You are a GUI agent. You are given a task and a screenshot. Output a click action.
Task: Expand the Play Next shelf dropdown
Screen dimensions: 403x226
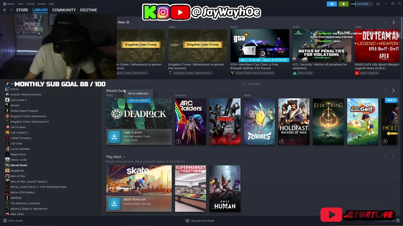(124, 157)
